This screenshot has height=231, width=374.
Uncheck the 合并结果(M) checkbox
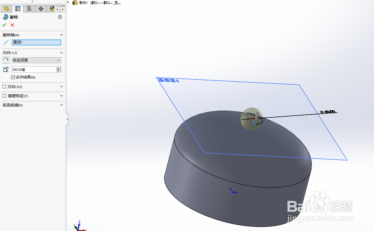tap(13, 77)
